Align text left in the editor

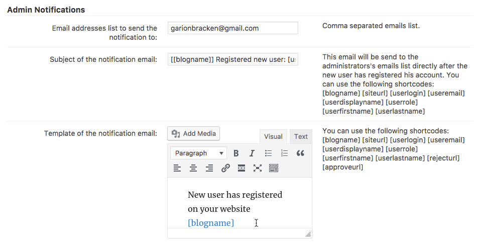177,169
